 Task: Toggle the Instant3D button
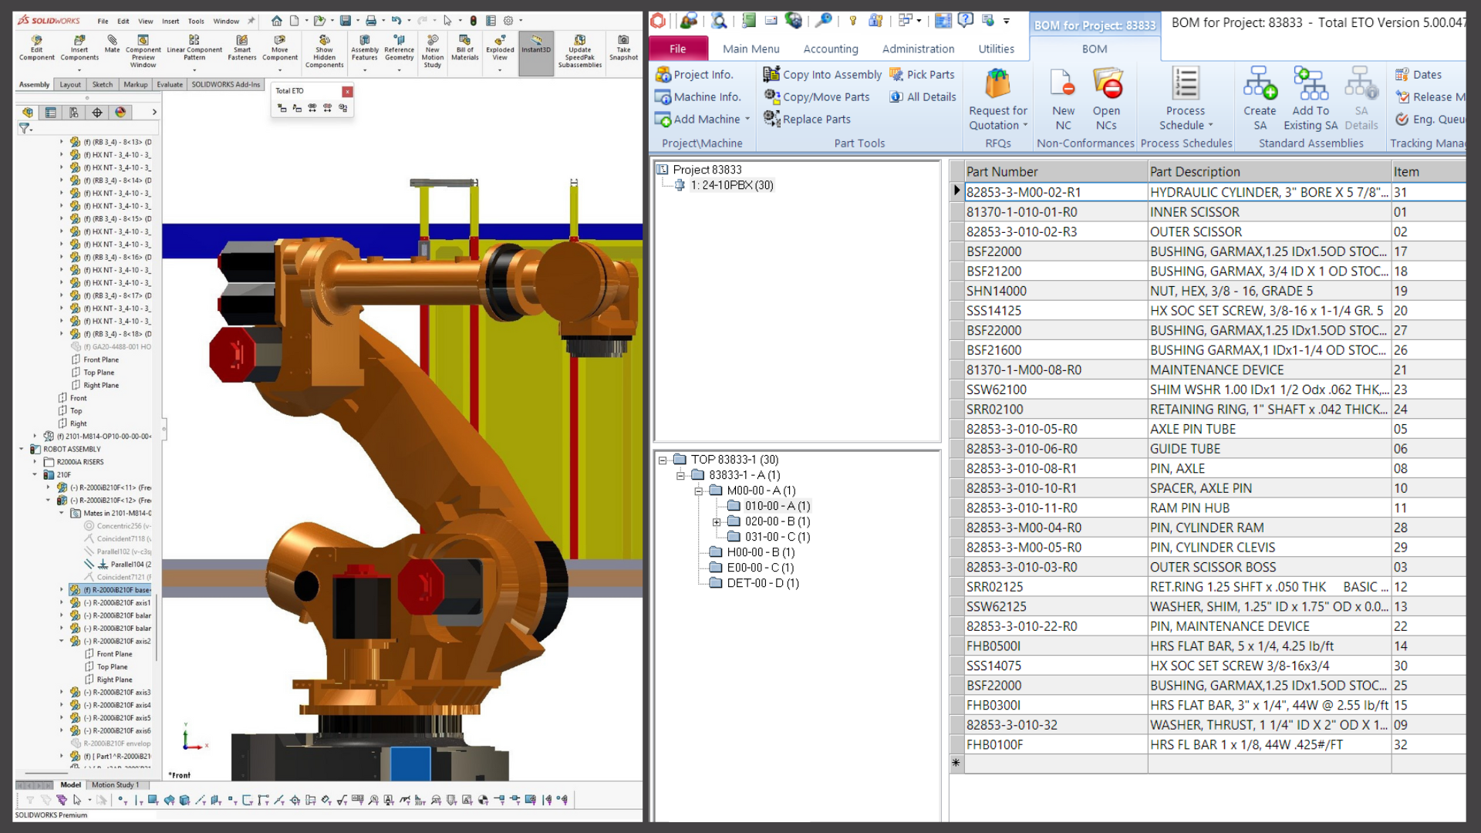[535, 48]
